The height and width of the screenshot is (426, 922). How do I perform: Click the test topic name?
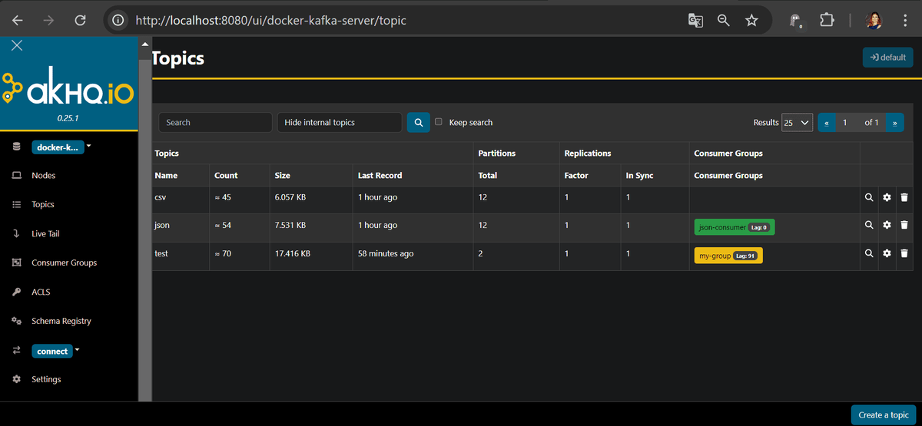click(161, 253)
